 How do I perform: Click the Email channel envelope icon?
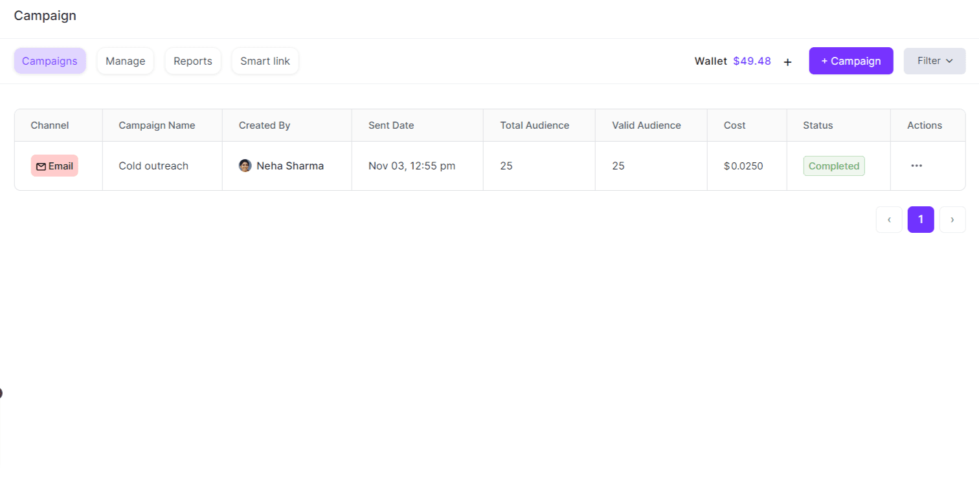[x=41, y=166]
